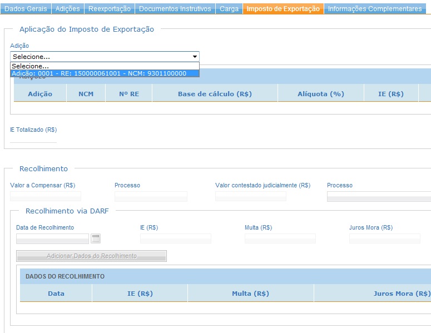Image resolution: width=431 pixels, height=333 pixels.
Task: Open the calendar picker for Data de Recolhimento
Action: pos(96,238)
